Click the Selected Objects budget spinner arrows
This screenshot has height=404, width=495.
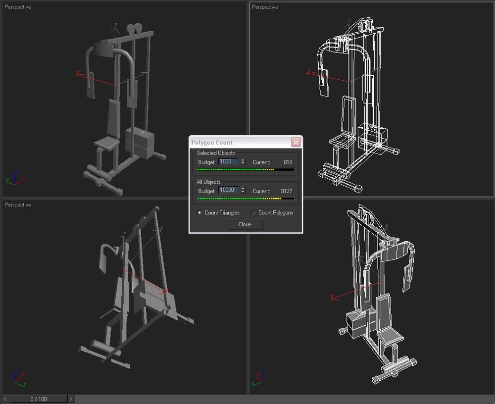click(243, 162)
